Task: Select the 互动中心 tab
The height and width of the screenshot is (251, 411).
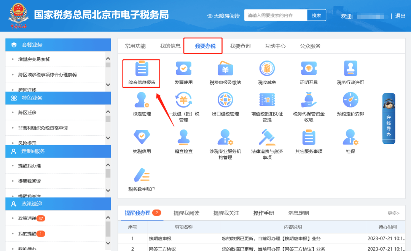Action: pos(275,46)
